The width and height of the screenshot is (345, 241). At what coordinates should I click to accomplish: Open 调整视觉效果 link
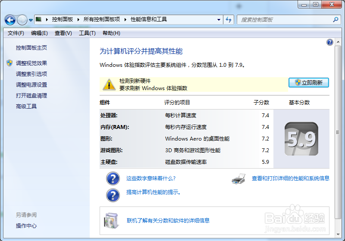(31, 63)
